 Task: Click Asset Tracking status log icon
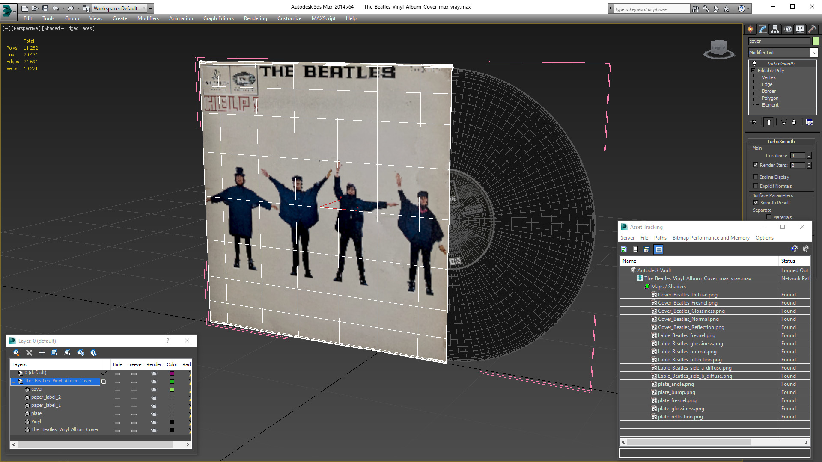(x=635, y=249)
